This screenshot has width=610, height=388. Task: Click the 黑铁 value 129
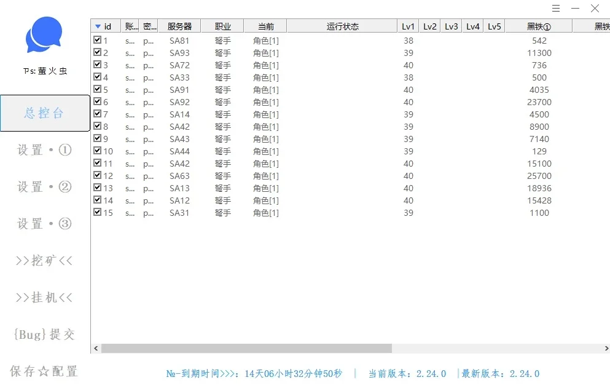click(x=539, y=151)
